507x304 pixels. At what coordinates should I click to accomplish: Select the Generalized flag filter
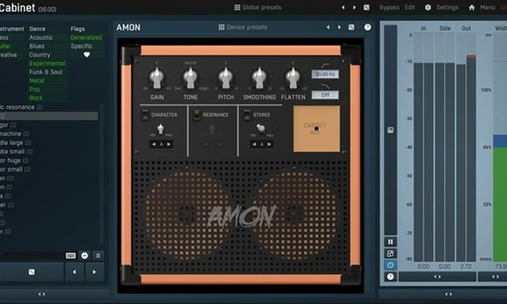[x=86, y=37]
